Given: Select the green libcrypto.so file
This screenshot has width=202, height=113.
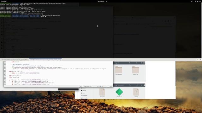Looking at the screenshot, I should click(119, 93).
